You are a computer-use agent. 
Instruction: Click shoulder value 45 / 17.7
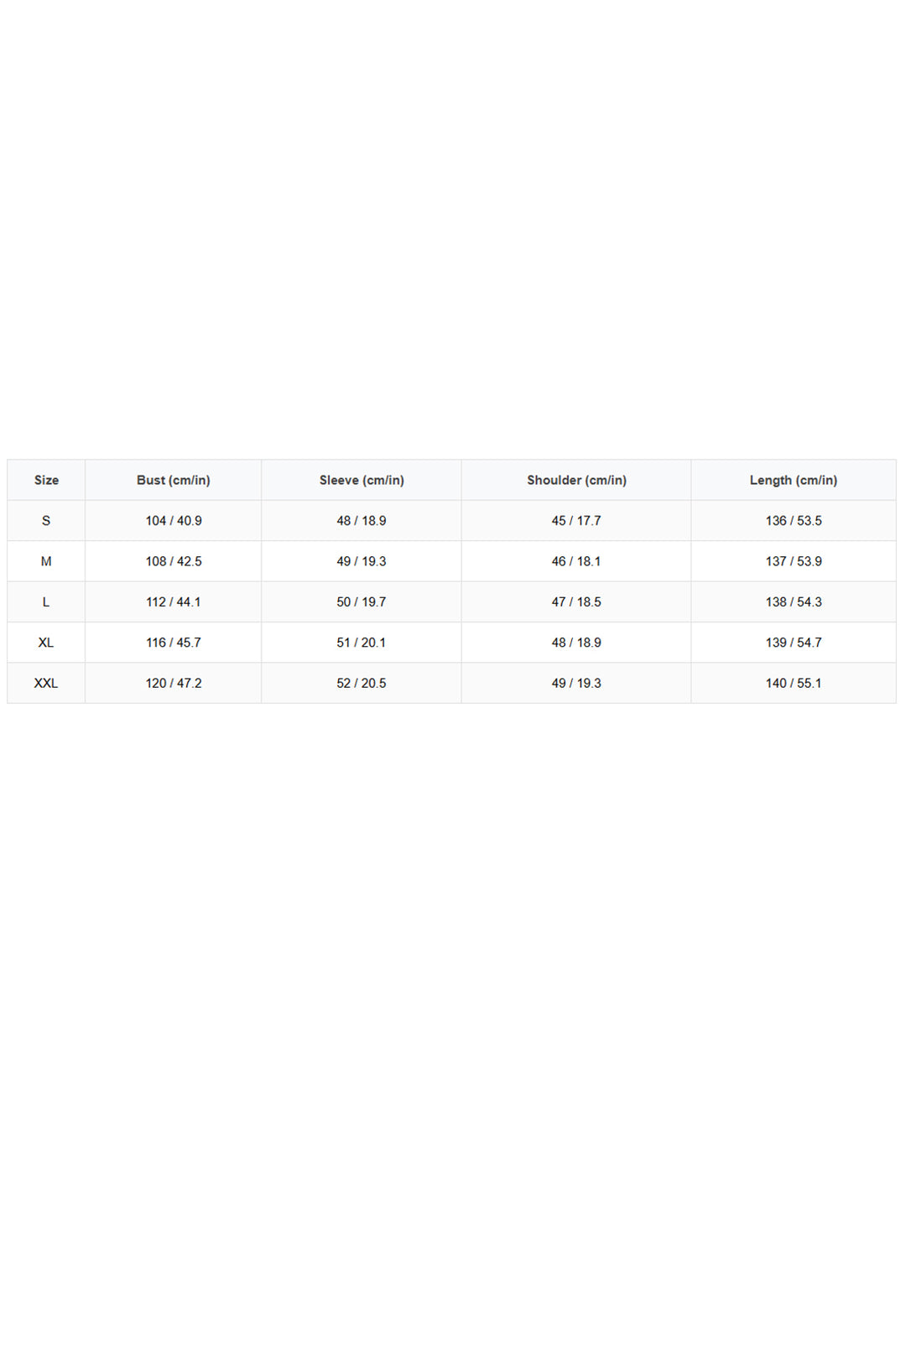point(576,521)
